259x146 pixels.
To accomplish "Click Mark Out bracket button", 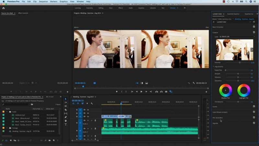I will pos(126,91).
